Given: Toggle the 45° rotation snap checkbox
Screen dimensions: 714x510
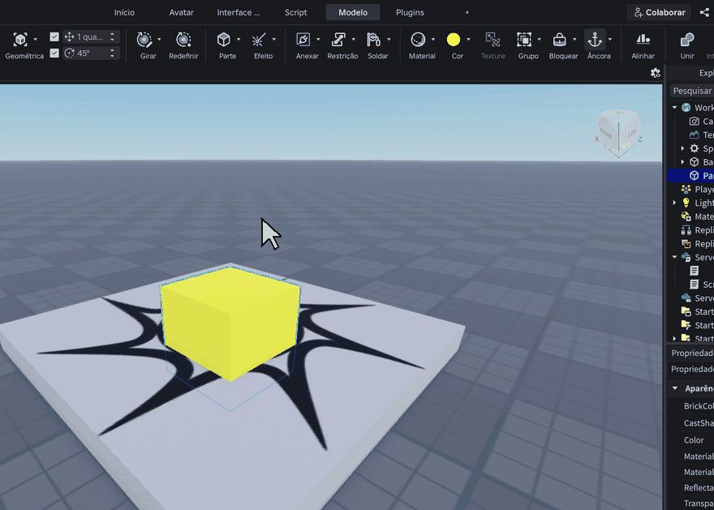Looking at the screenshot, I should (x=54, y=54).
